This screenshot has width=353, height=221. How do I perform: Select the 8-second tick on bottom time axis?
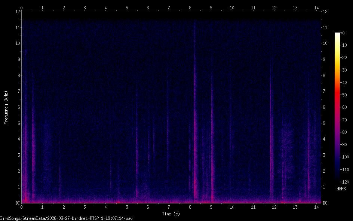[190, 207]
